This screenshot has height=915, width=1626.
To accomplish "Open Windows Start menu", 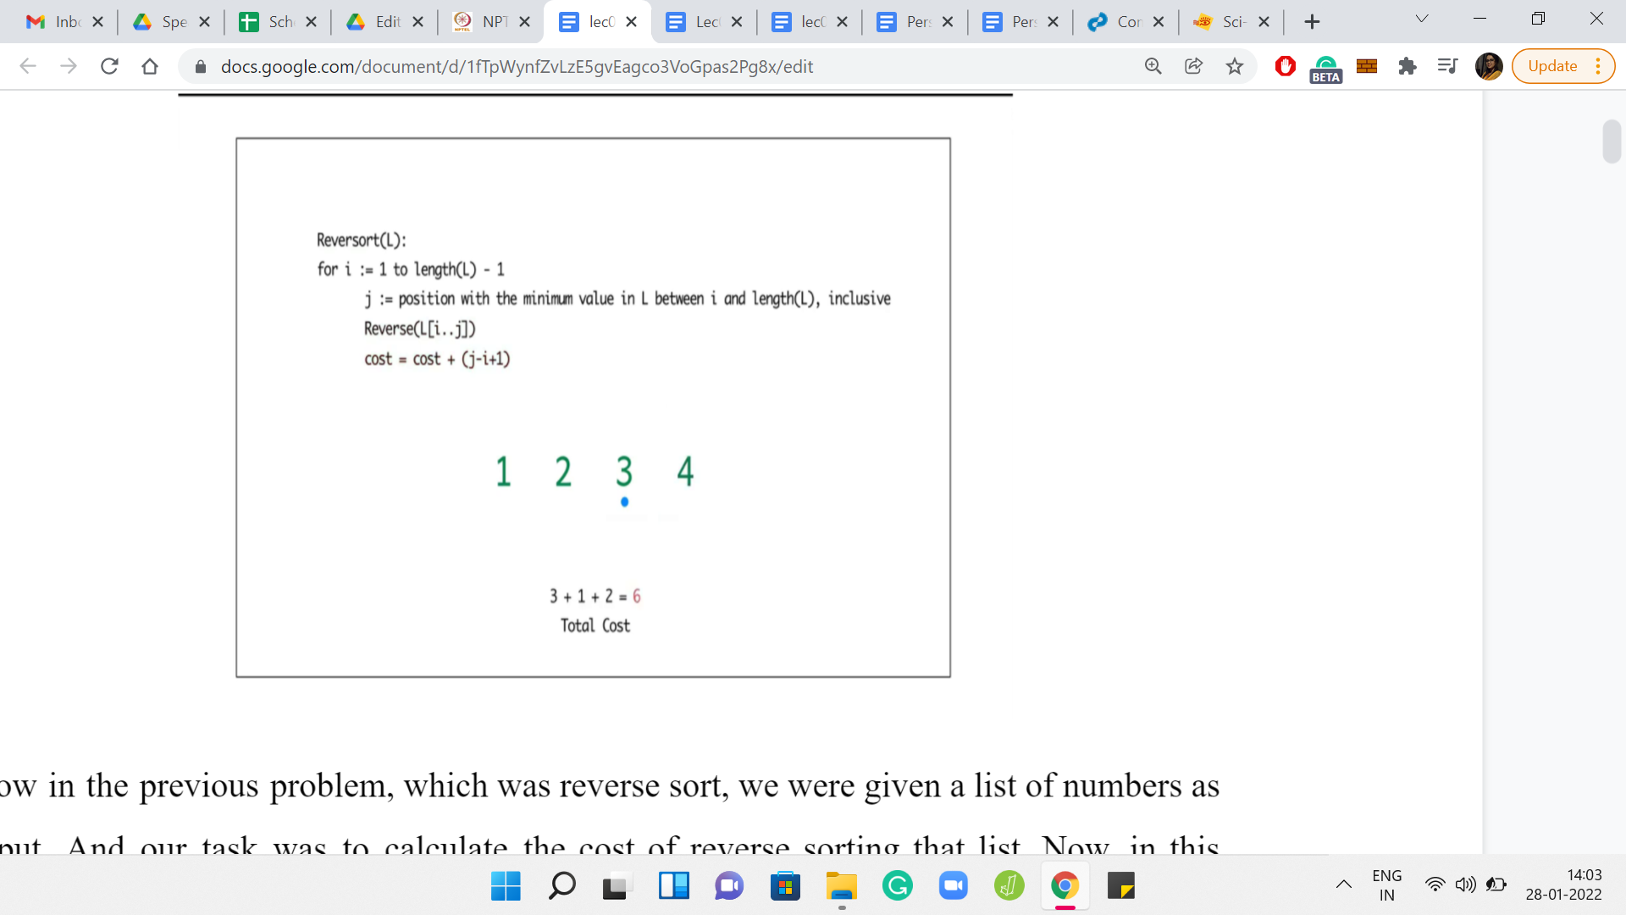I will [506, 886].
